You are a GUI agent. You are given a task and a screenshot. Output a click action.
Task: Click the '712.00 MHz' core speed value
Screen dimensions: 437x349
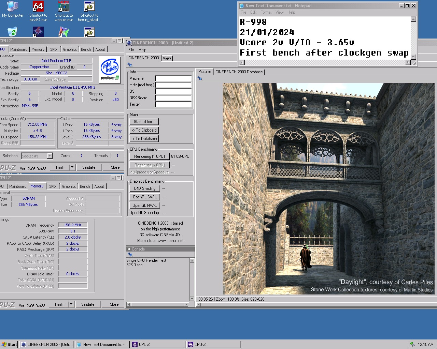coord(38,124)
